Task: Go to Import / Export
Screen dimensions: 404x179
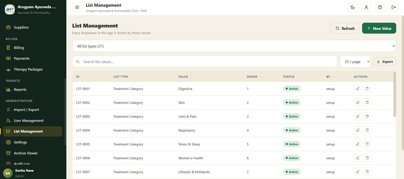Action: [32, 110]
